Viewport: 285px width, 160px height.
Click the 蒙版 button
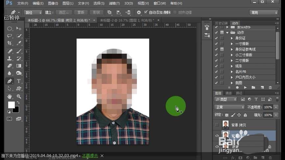click(81, 13)
